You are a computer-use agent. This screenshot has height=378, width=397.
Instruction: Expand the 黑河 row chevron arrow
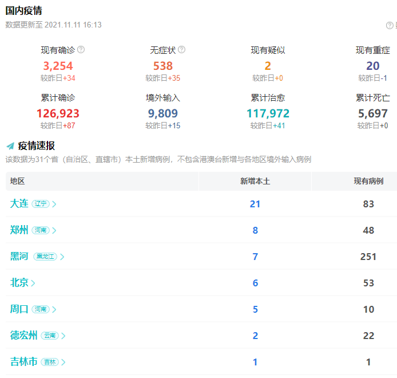pos(62,257)
